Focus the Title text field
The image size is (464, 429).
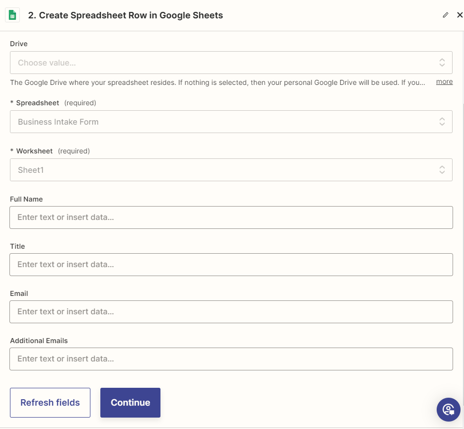point(231,265)
